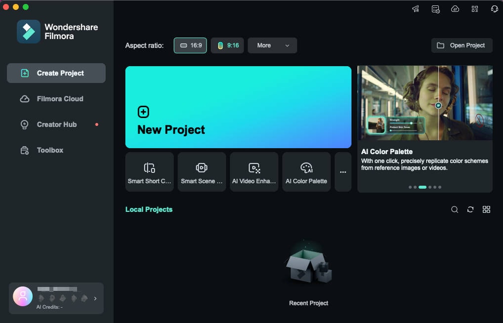Launch AI Color Palette tool
This screenshot has width=503, height=323.
click(x=306, y=171)
